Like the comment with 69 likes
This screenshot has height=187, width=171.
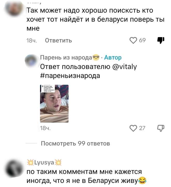(x=133, y=40)
